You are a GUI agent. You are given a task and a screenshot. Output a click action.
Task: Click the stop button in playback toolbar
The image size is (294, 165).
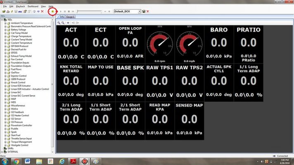click(69, 12)
